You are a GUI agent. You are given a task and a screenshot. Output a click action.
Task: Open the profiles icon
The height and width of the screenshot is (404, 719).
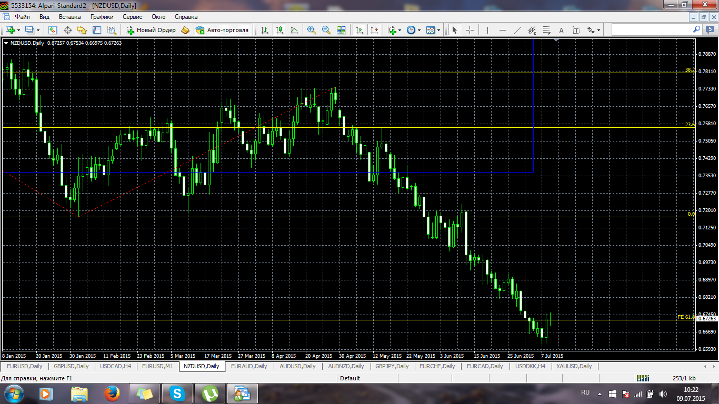[29, 30]
